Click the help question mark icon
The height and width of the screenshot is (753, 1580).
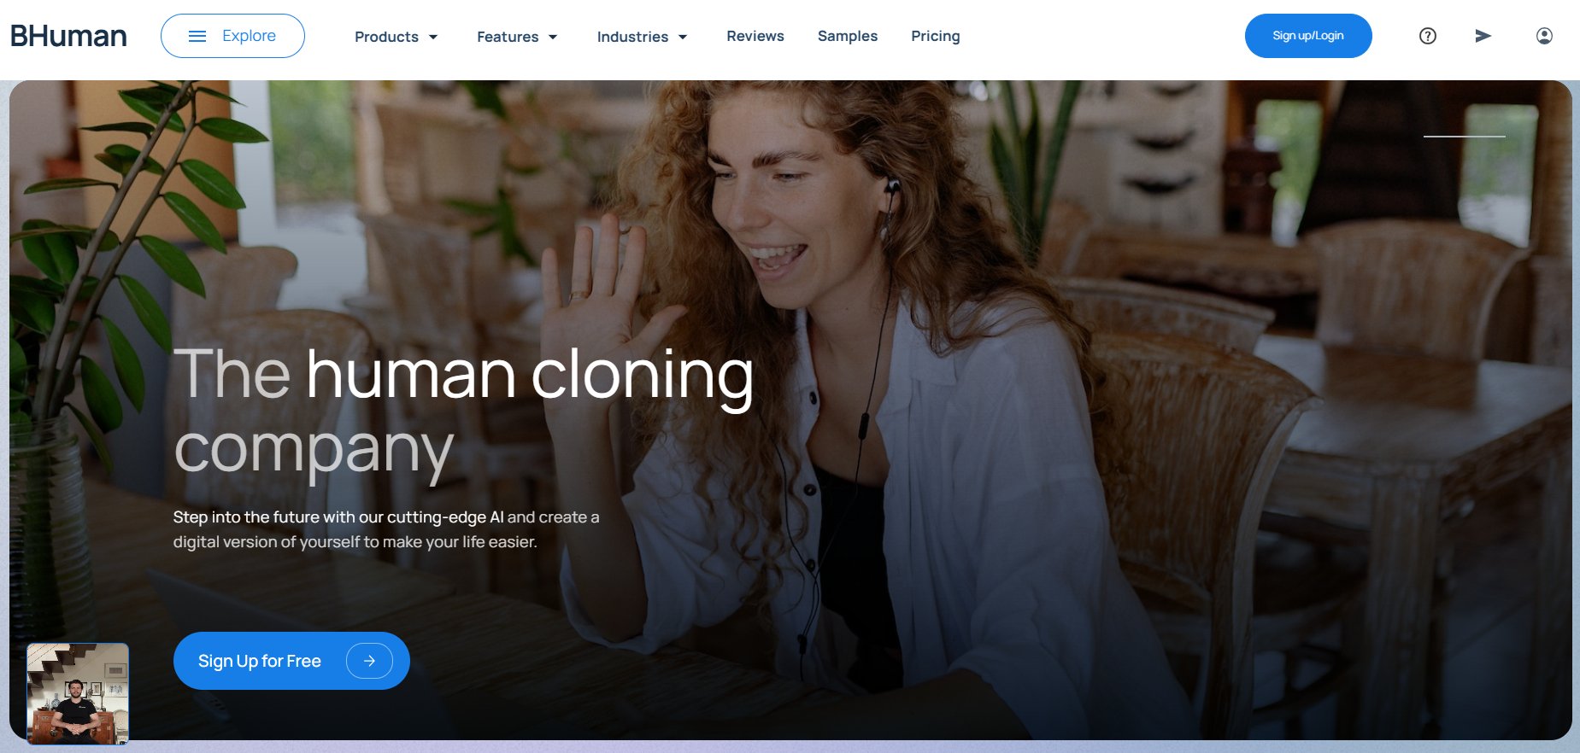pyautogui.click(x=1427, y=36)
